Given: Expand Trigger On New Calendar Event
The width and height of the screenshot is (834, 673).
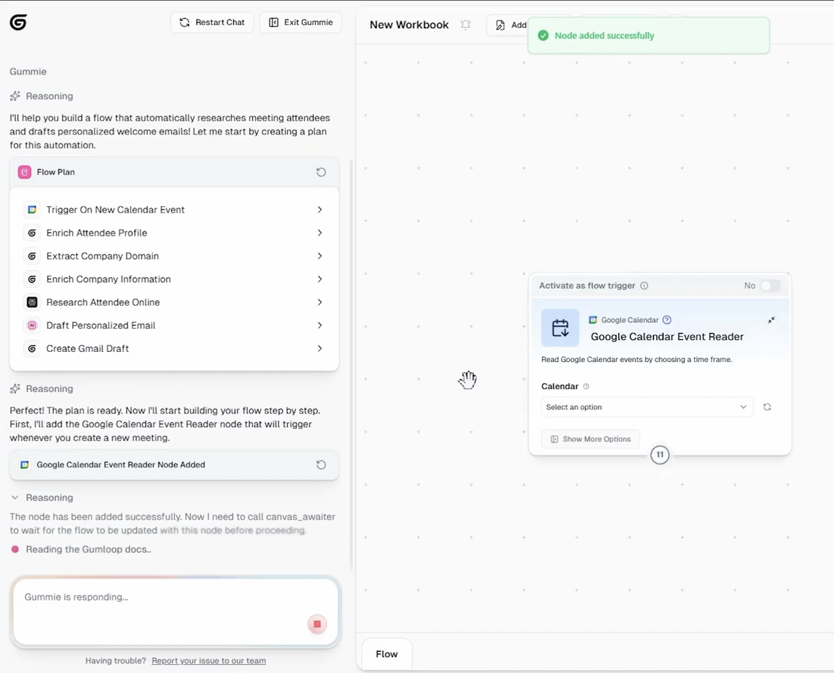Looking at the screenshot, I should (x=320, y=210).
